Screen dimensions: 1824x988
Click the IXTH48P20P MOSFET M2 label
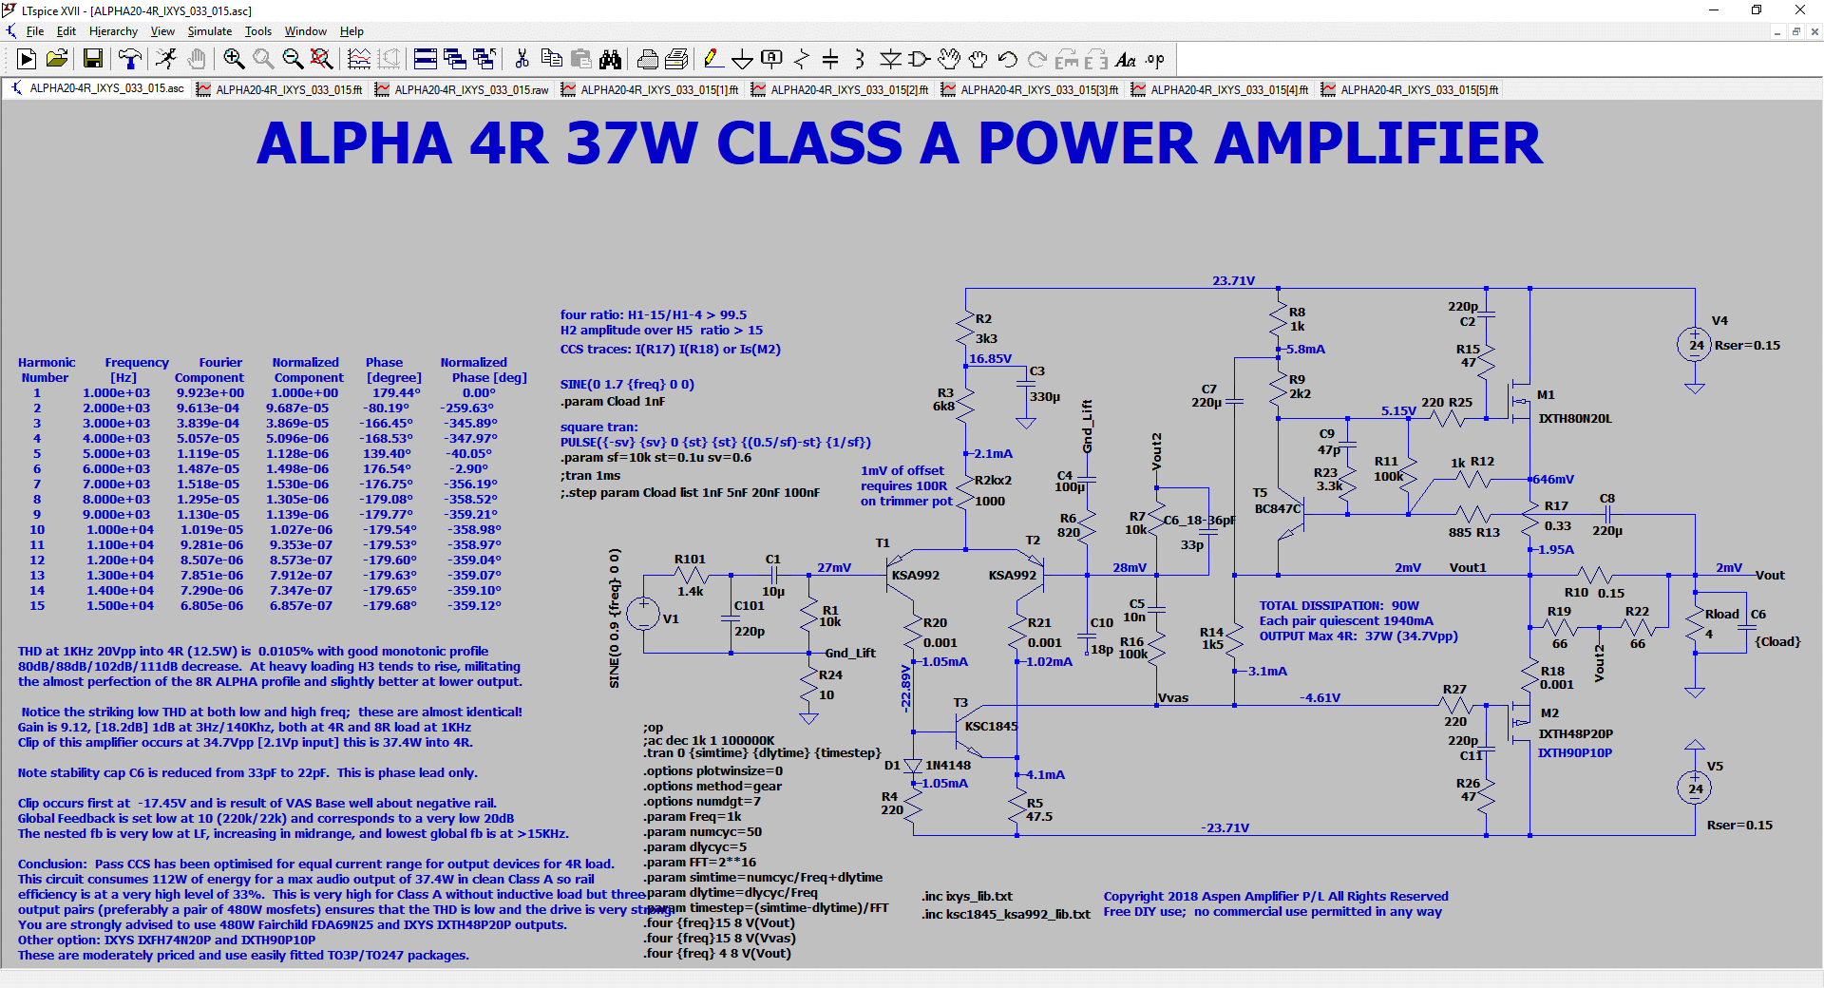pos(1575,733)
